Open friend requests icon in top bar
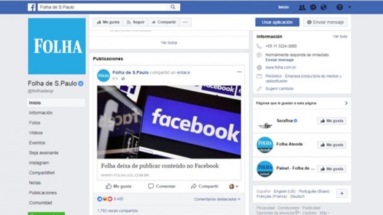This screenshot has height=215, width=383. tap(302, 7)
